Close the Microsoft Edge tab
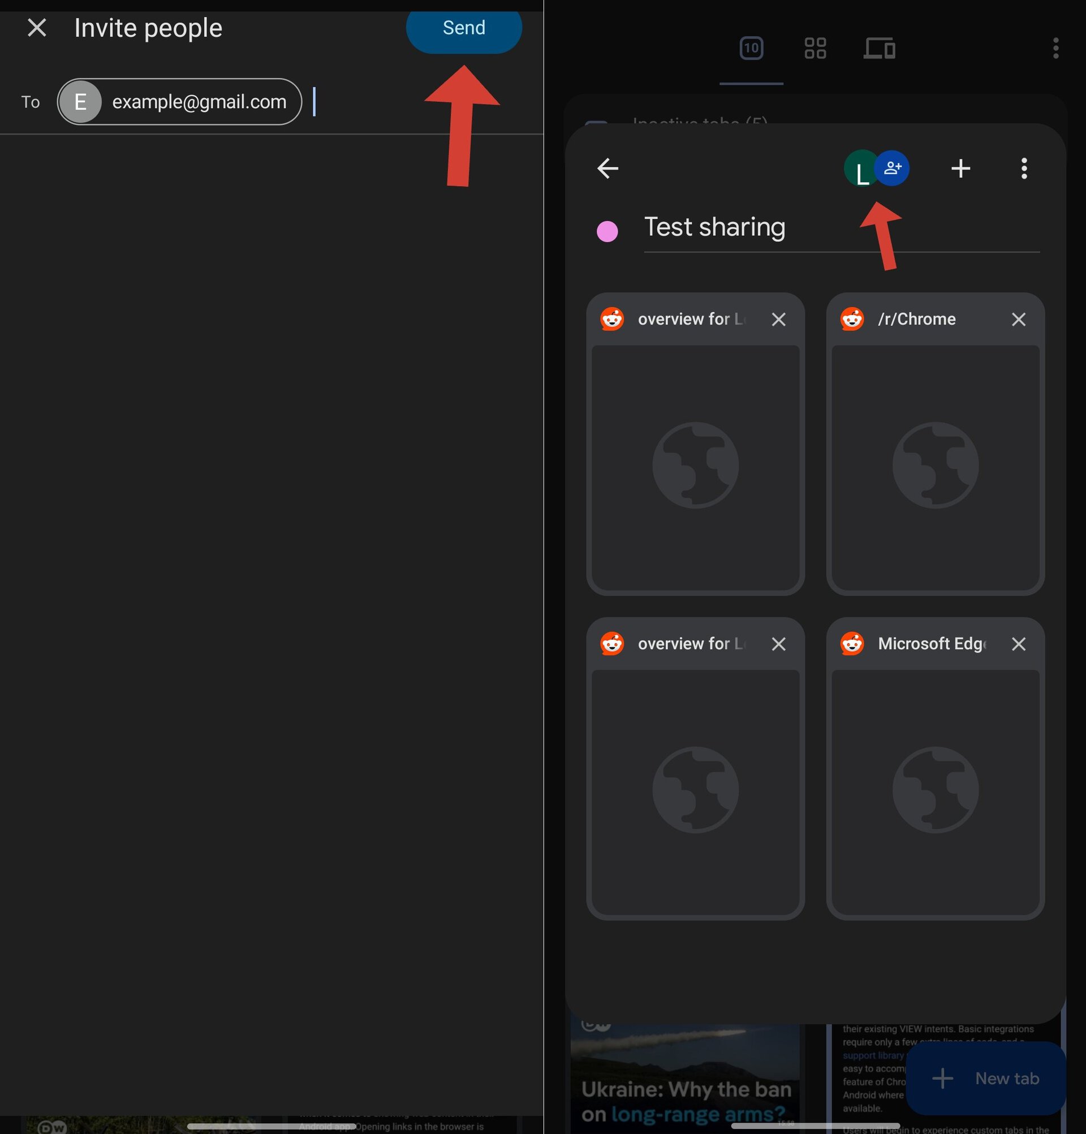Image resolution: width=1086 pixels, height=1134 pixels. click(1018, 644)
